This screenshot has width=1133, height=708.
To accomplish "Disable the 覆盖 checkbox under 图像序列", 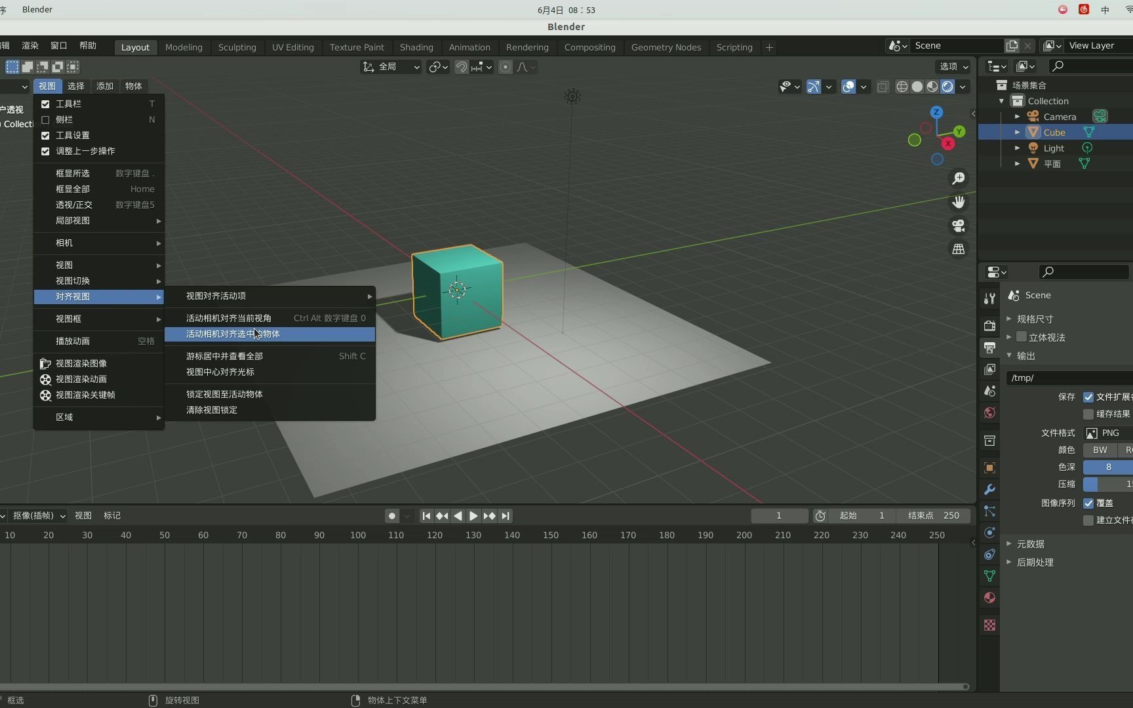I will pos(1090,503).
